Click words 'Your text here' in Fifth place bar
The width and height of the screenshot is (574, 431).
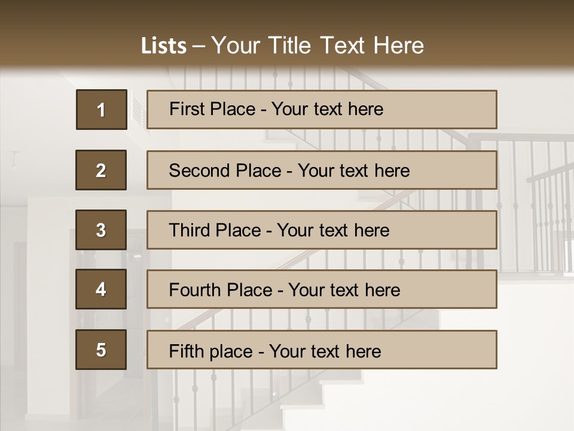pos(325,351)
